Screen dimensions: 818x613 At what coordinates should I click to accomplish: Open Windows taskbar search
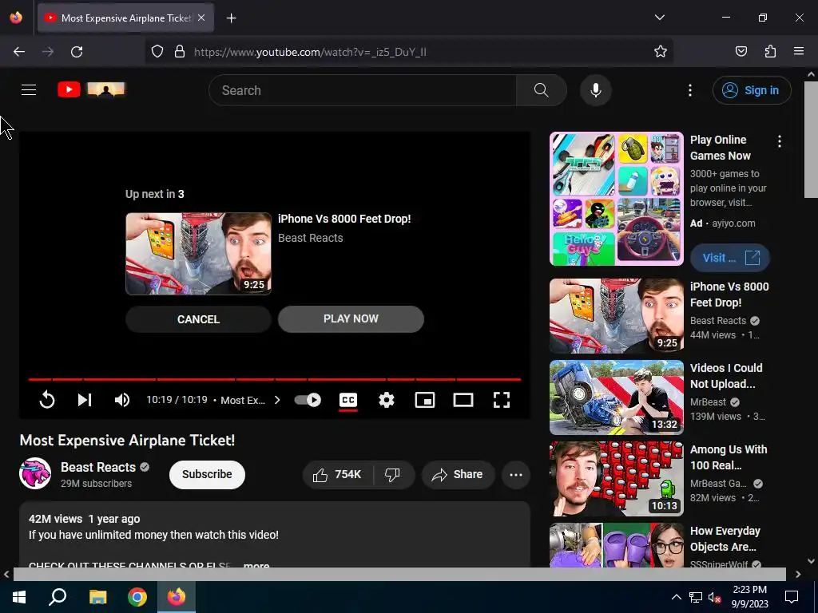coord(58,597)
